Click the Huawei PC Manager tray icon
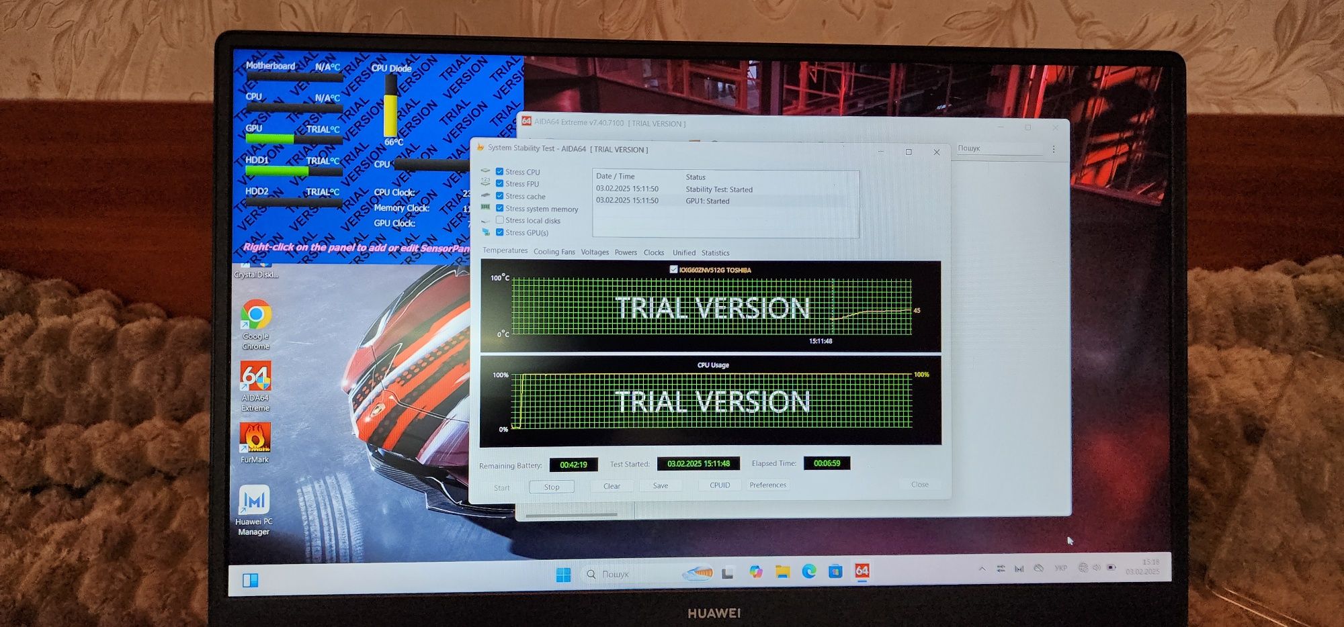Image resolution: width=1344 pixels, height=627 pixels. pyautogui.click(x=1019, y=569)
